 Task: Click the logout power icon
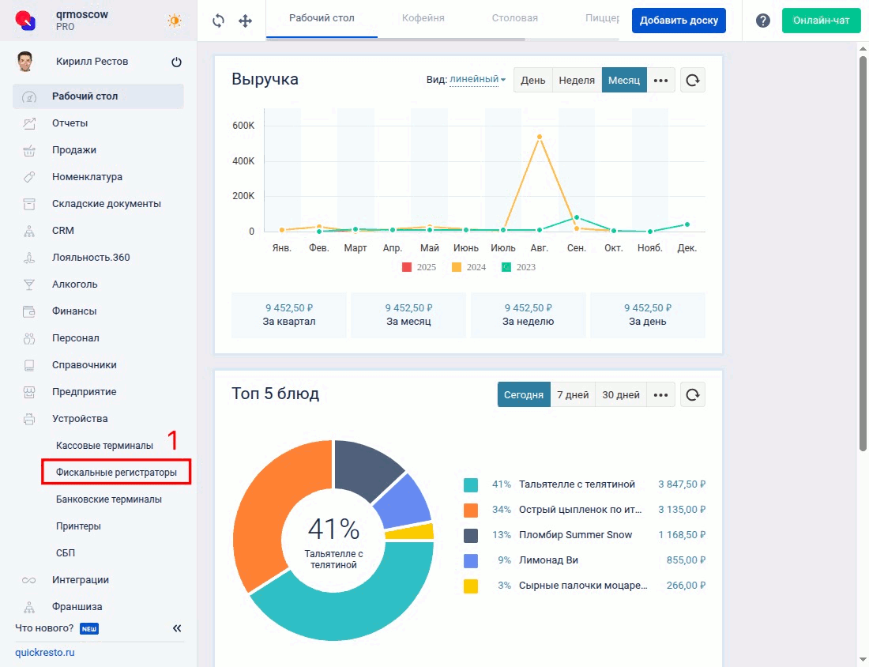tap(176, 62)
